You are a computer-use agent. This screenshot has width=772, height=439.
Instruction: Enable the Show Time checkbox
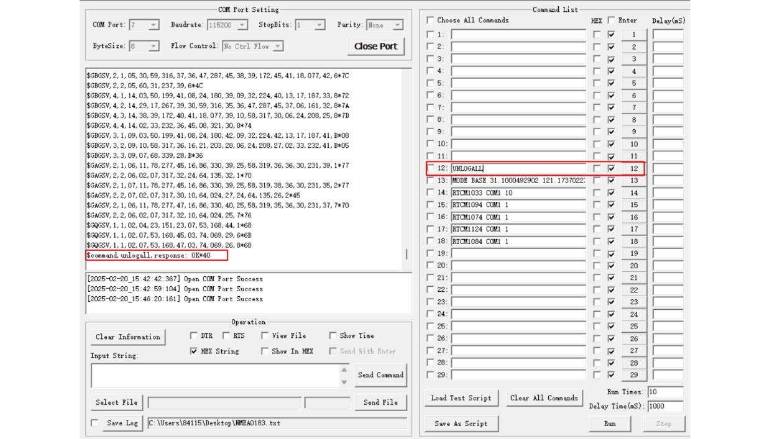coord(333,336)
